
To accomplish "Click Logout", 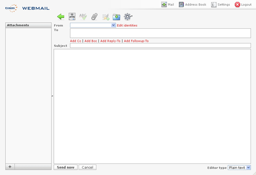I will [x=243, y=4].
